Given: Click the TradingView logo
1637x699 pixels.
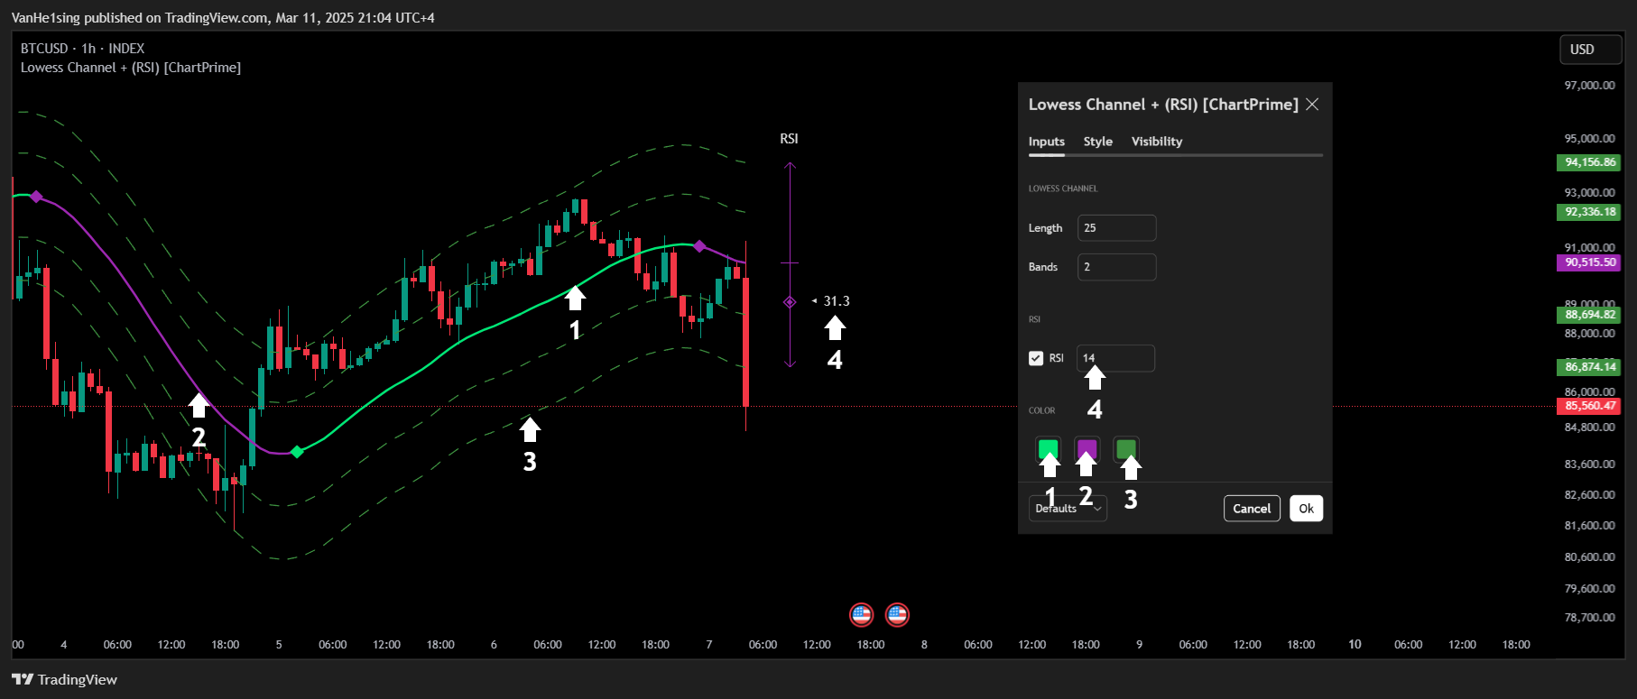Looking at the screenshot, I should click(64, 679).
